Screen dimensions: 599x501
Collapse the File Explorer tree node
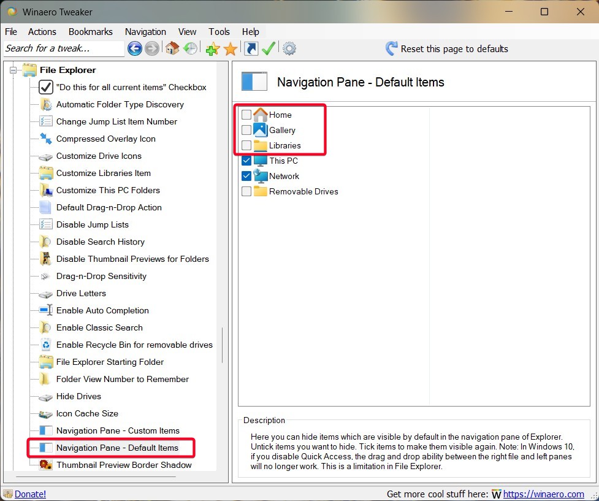tap(13, 70)
